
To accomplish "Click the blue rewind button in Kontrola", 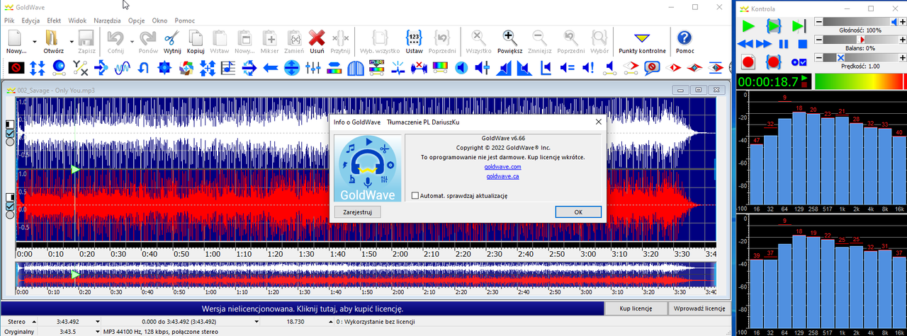I will pos(745,44).
